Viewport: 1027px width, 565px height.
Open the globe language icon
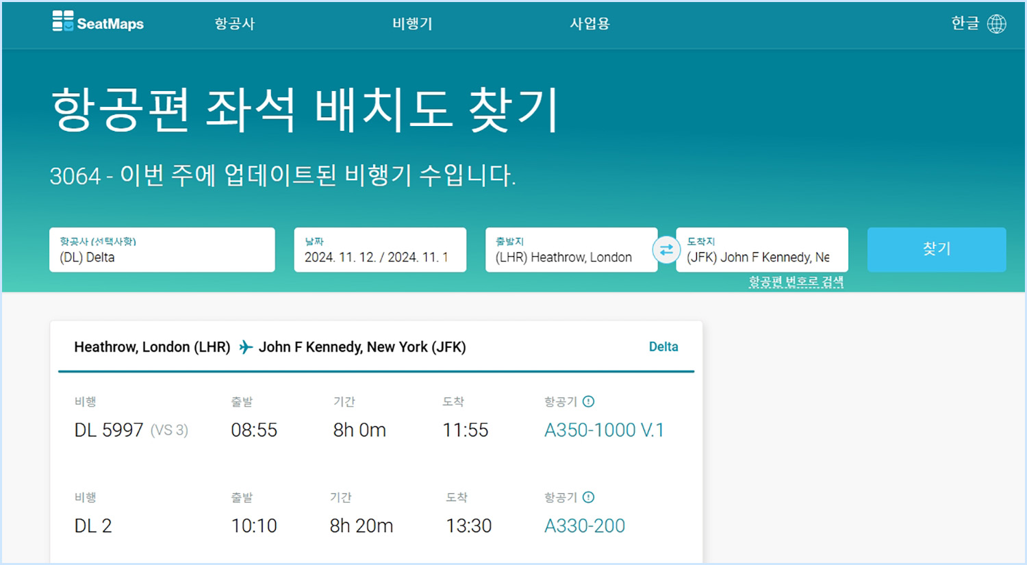996,24
